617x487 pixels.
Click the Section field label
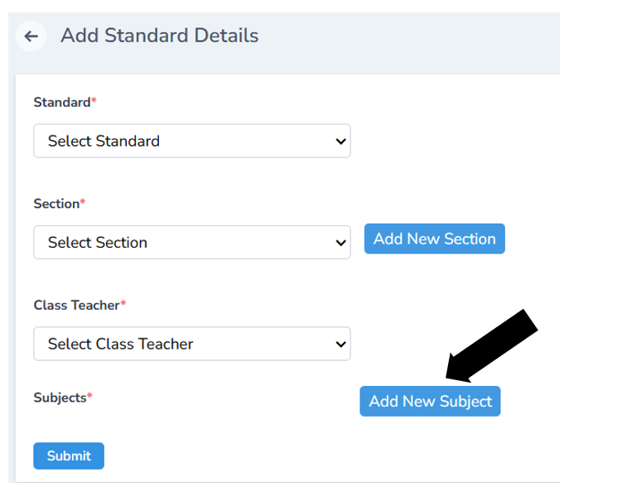point(56,204)
